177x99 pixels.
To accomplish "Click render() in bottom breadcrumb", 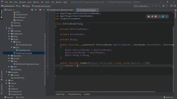I will click(x=87, y=94).
